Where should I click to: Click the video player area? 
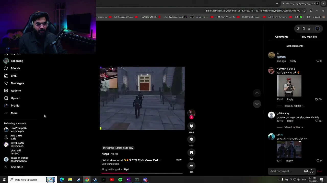pyautogui.click(x=142, y=98)
